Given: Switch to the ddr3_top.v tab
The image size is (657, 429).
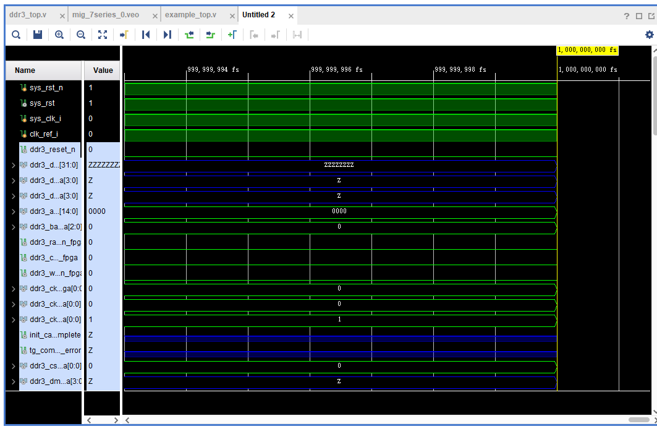Looking at the screenshot, I should tap(28, 15).
